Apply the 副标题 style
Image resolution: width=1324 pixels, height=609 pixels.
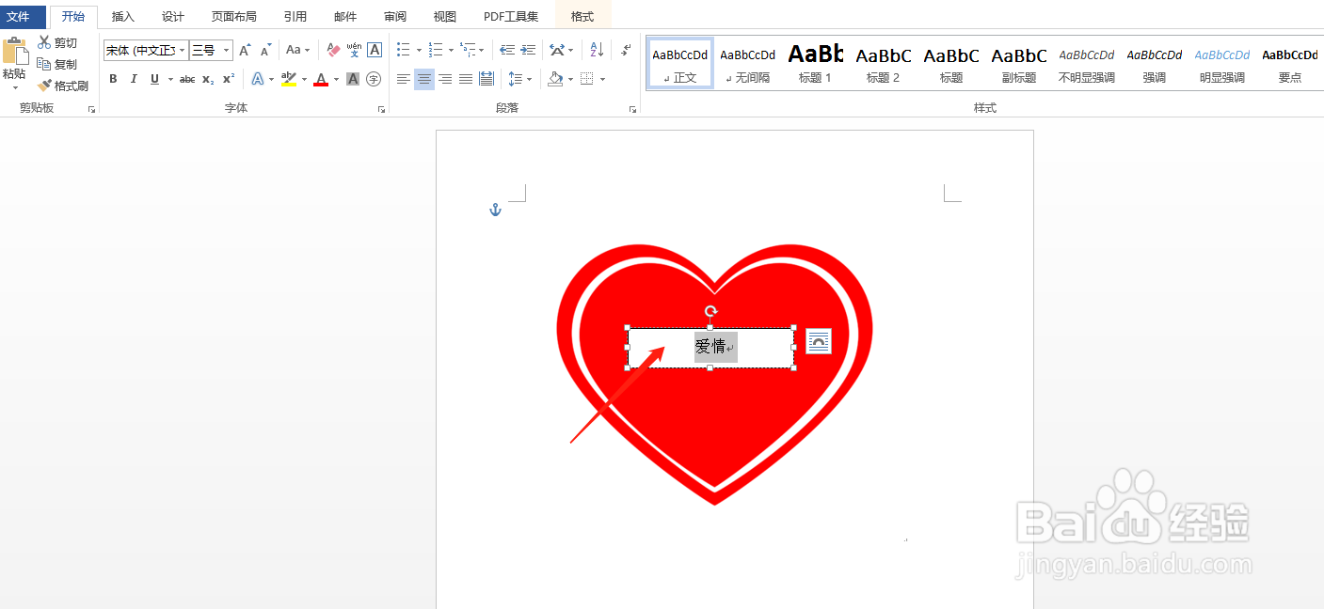click(1019, 64)
